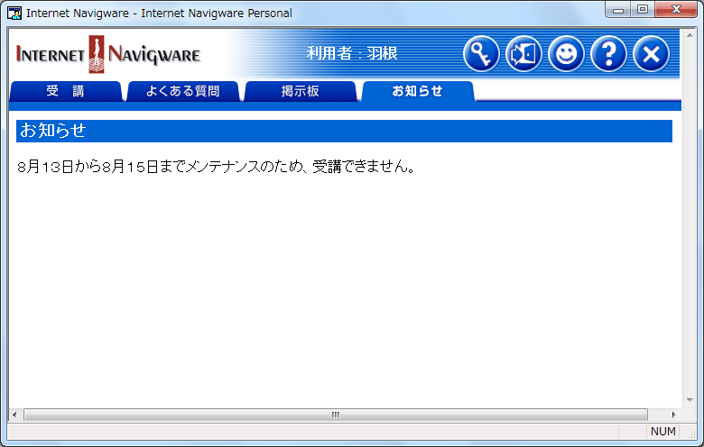Click the お知らせ section heading
Image resolution: width=704 pixels, height=447 pixels.
coord(344,131)
